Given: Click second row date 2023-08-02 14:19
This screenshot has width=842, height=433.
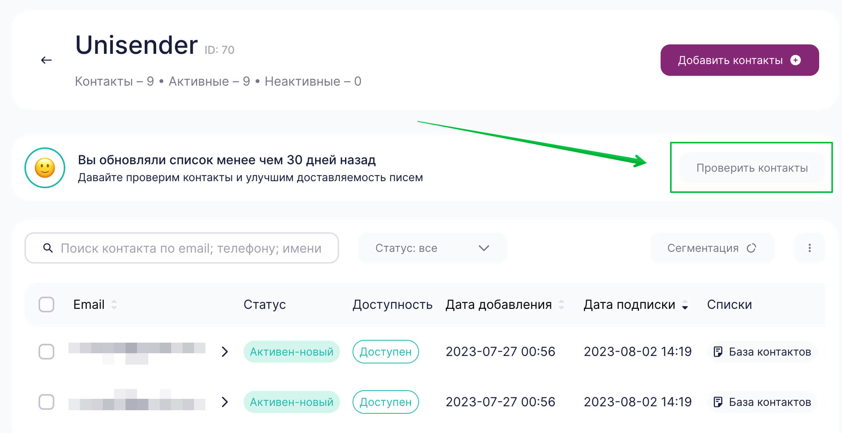Looking at the screenshot, I should [x=637, y=402].
